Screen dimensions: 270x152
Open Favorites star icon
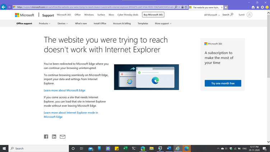click(x=257, y=7)
